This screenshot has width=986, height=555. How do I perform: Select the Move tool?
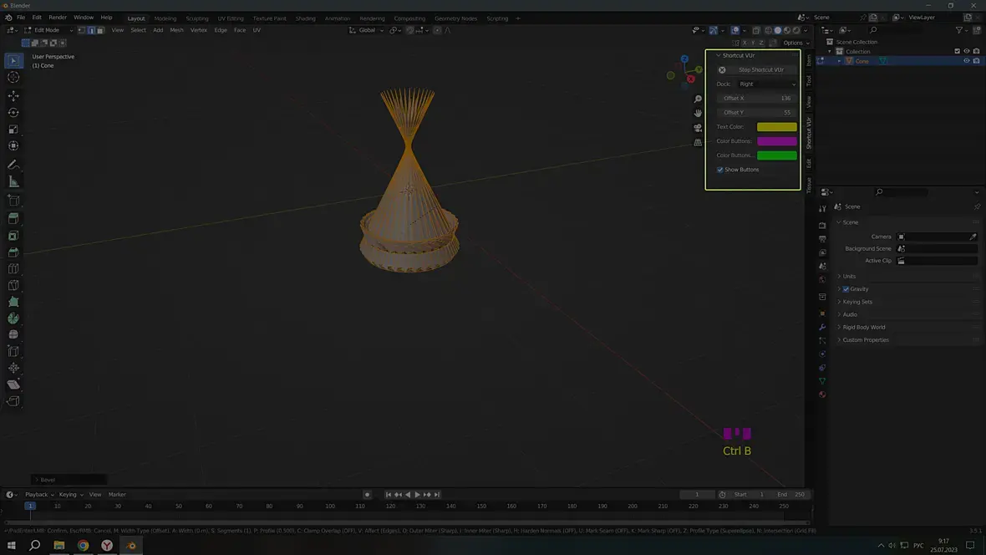point(13,95)
